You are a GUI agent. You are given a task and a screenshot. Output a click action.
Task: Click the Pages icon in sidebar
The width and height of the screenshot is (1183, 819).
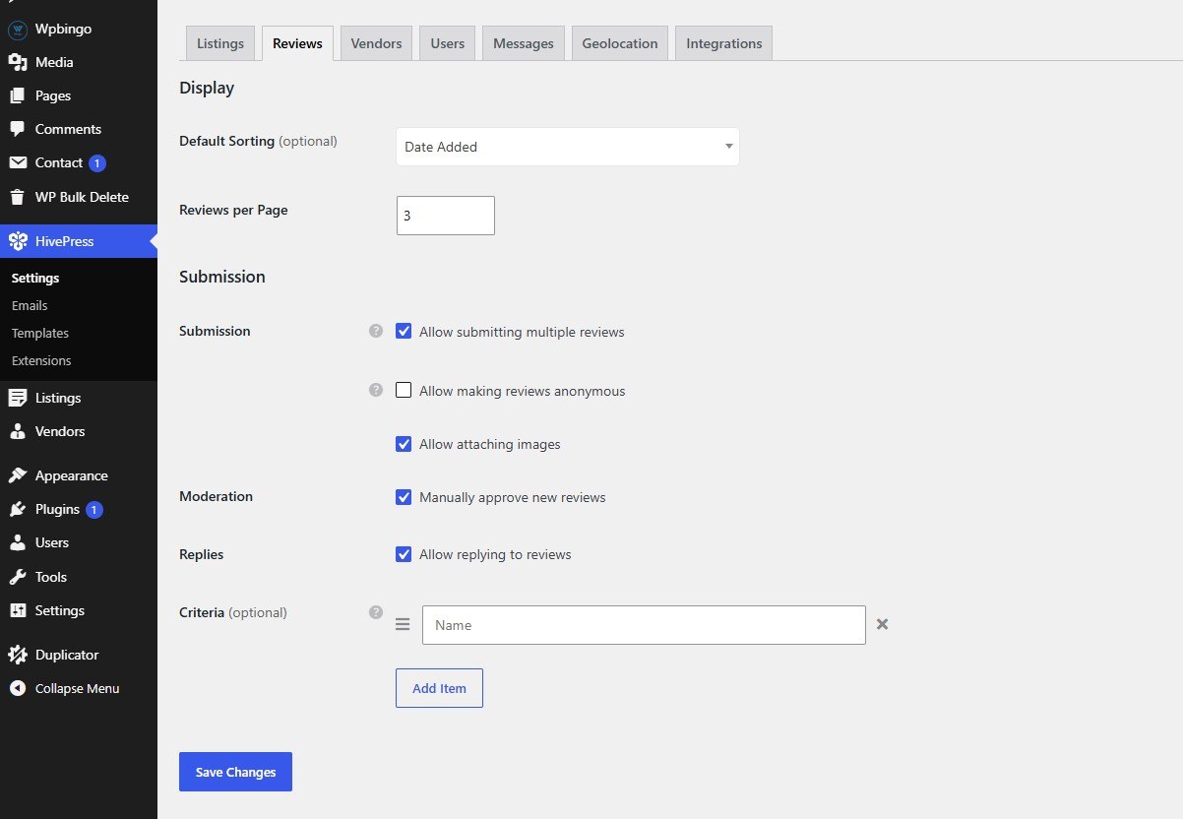pyautogui.click(x=17, y=95)
